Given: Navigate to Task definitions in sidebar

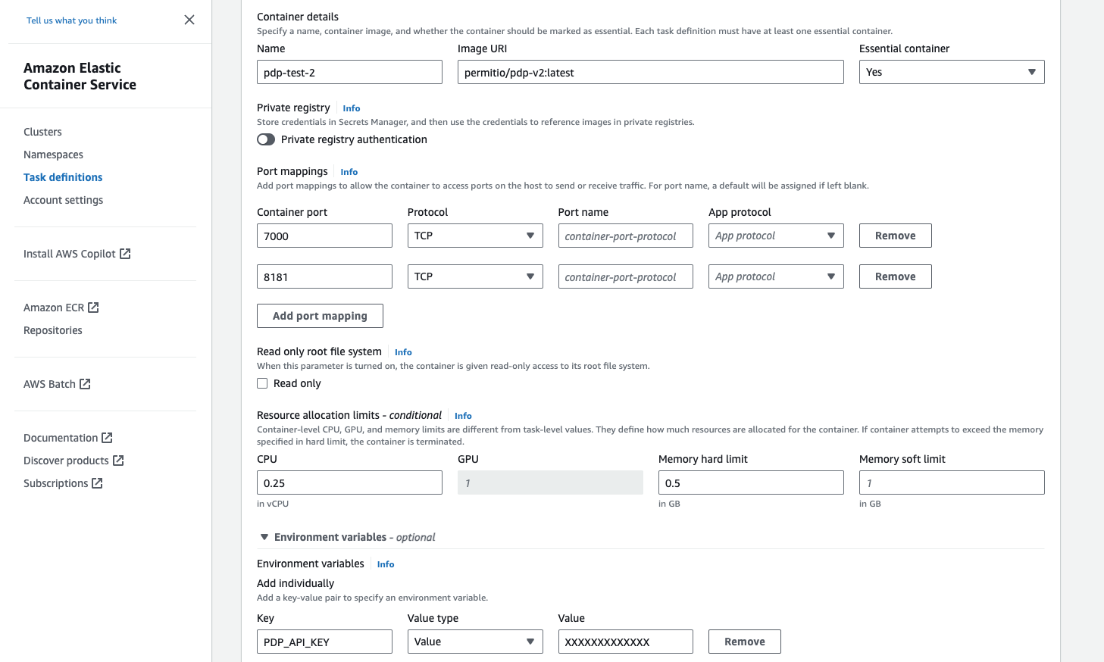Looking at the screenshot, I should [63, 176].
